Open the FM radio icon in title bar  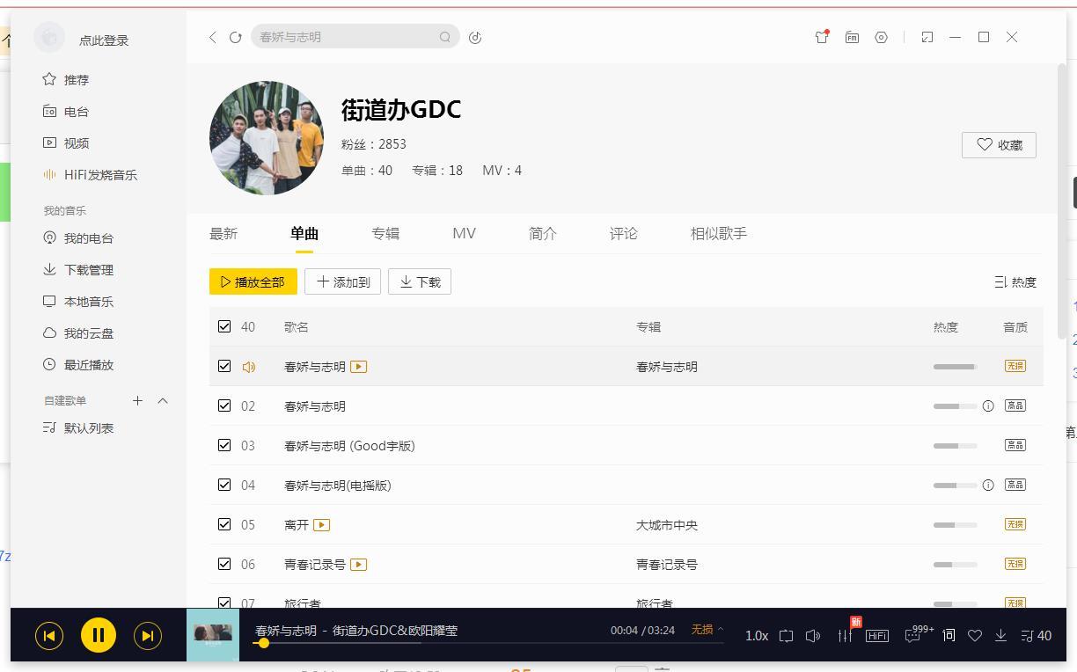click(x=851, y=37)
